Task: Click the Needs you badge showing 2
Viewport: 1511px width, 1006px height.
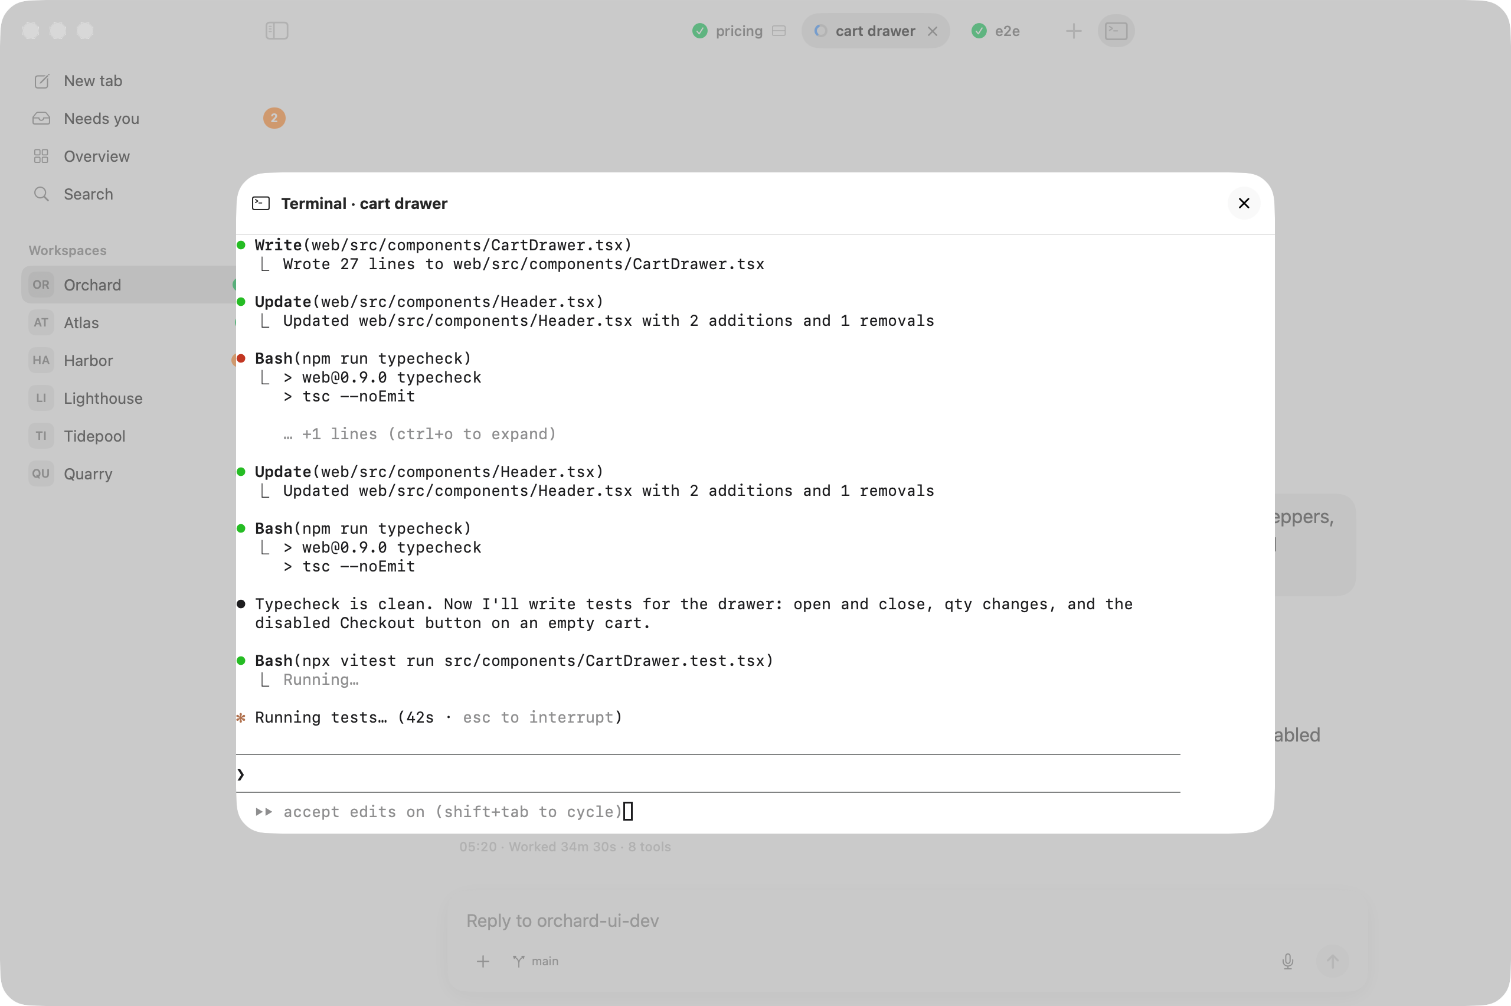Action: point(274,118)
